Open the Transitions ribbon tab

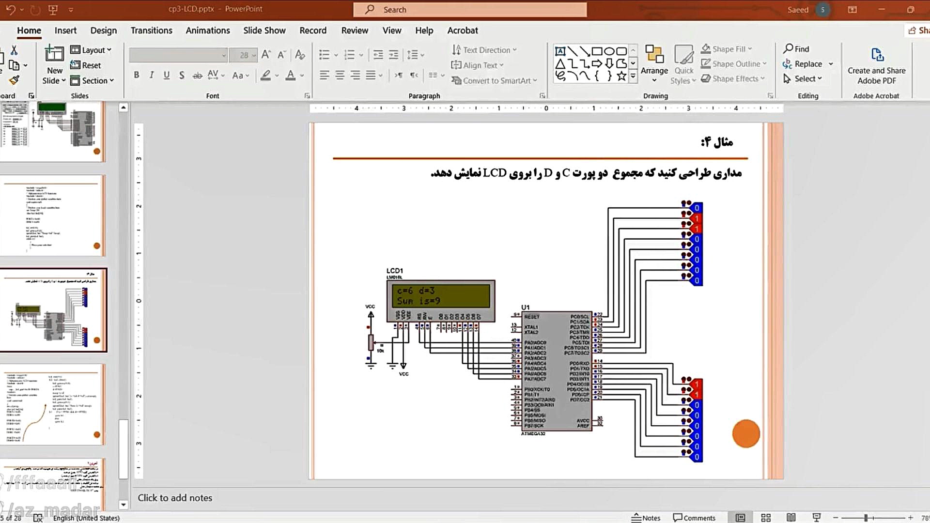click(x=151, y=31)
